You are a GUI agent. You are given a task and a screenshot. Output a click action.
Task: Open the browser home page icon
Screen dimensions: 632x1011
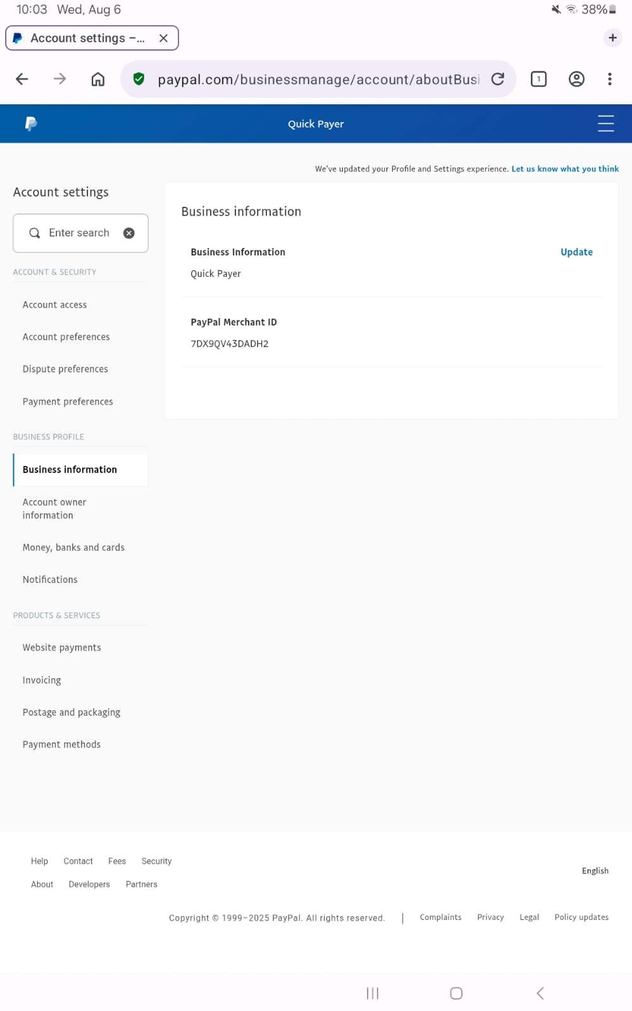click(x=98, y=79)
